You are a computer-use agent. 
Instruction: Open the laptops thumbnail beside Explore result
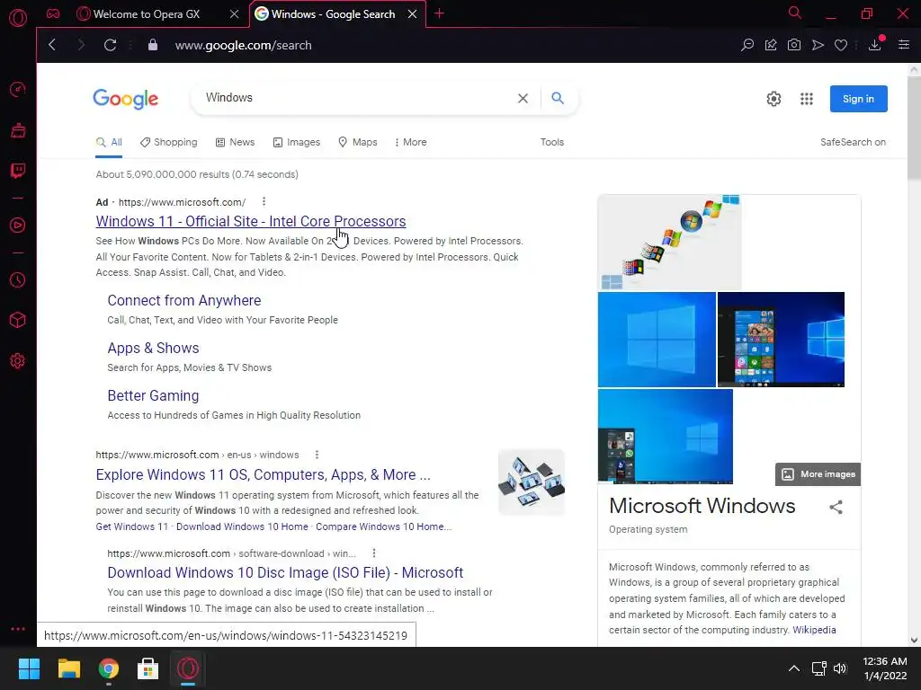pyautogui.click(x=532, y=482)
